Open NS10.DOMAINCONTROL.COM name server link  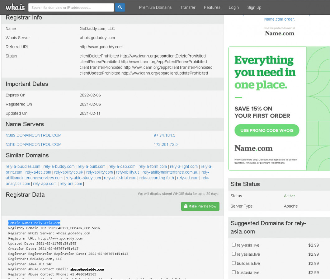33,145
